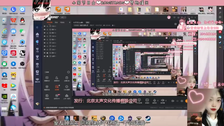Click the microphone icon in bottom bar
This screenshot has width=224, height=126.
[x=155, y=100]
